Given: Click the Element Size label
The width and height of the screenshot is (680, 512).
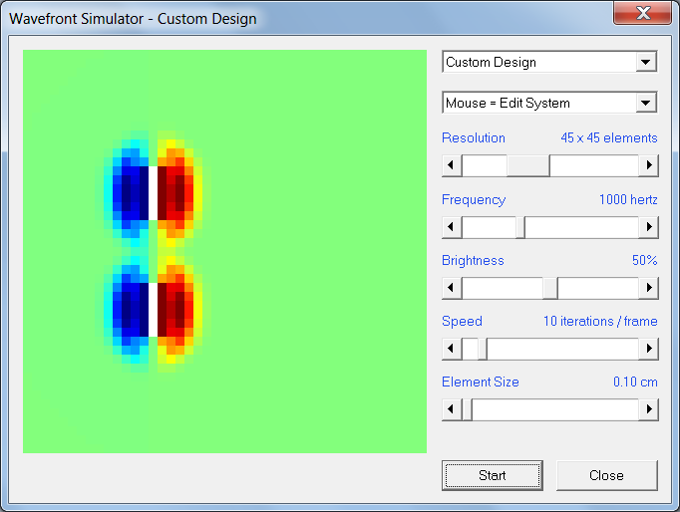Looking at the screenshot, I should pyautogui.click(x=480, y=382).
